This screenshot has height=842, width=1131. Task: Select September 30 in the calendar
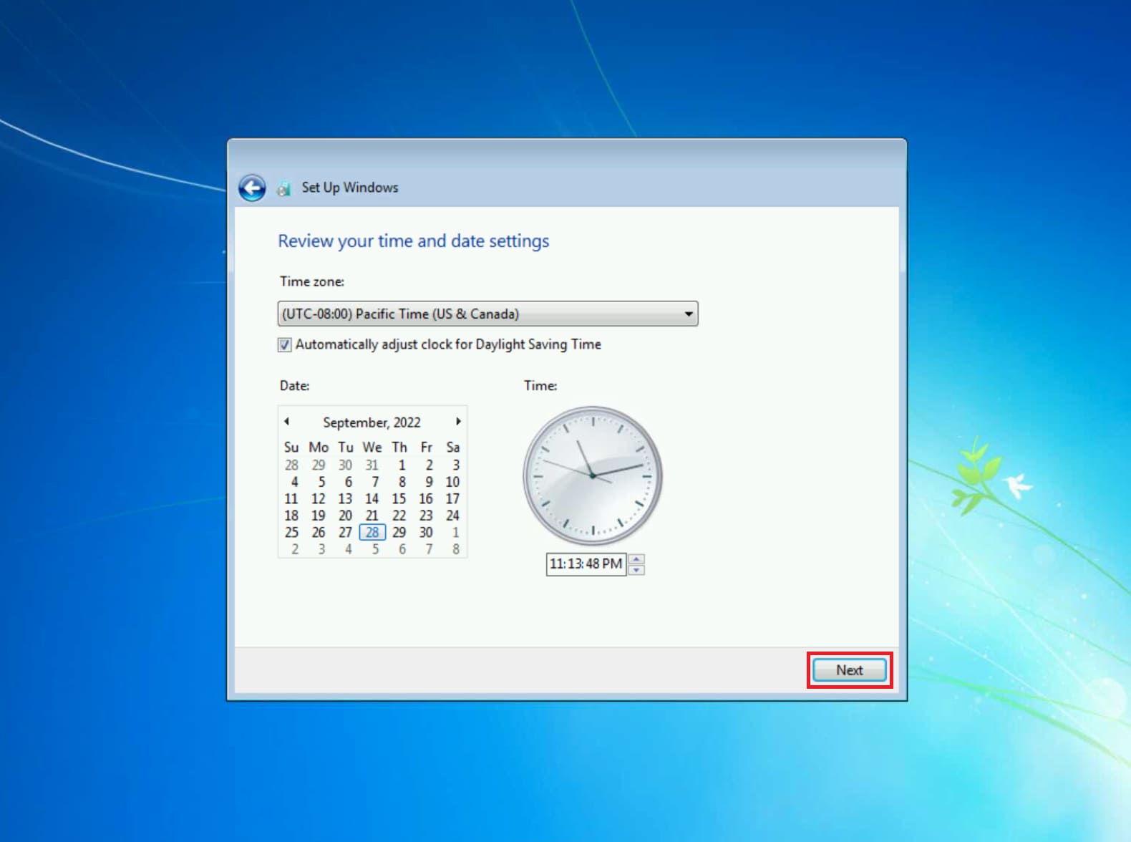pyautogui.click(x=426, y=532)
